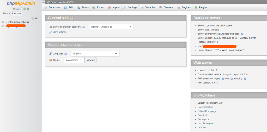Viewport: 267px width, 132px height.
Task: Open help icon for SSL is not being used
Action: 242,34
